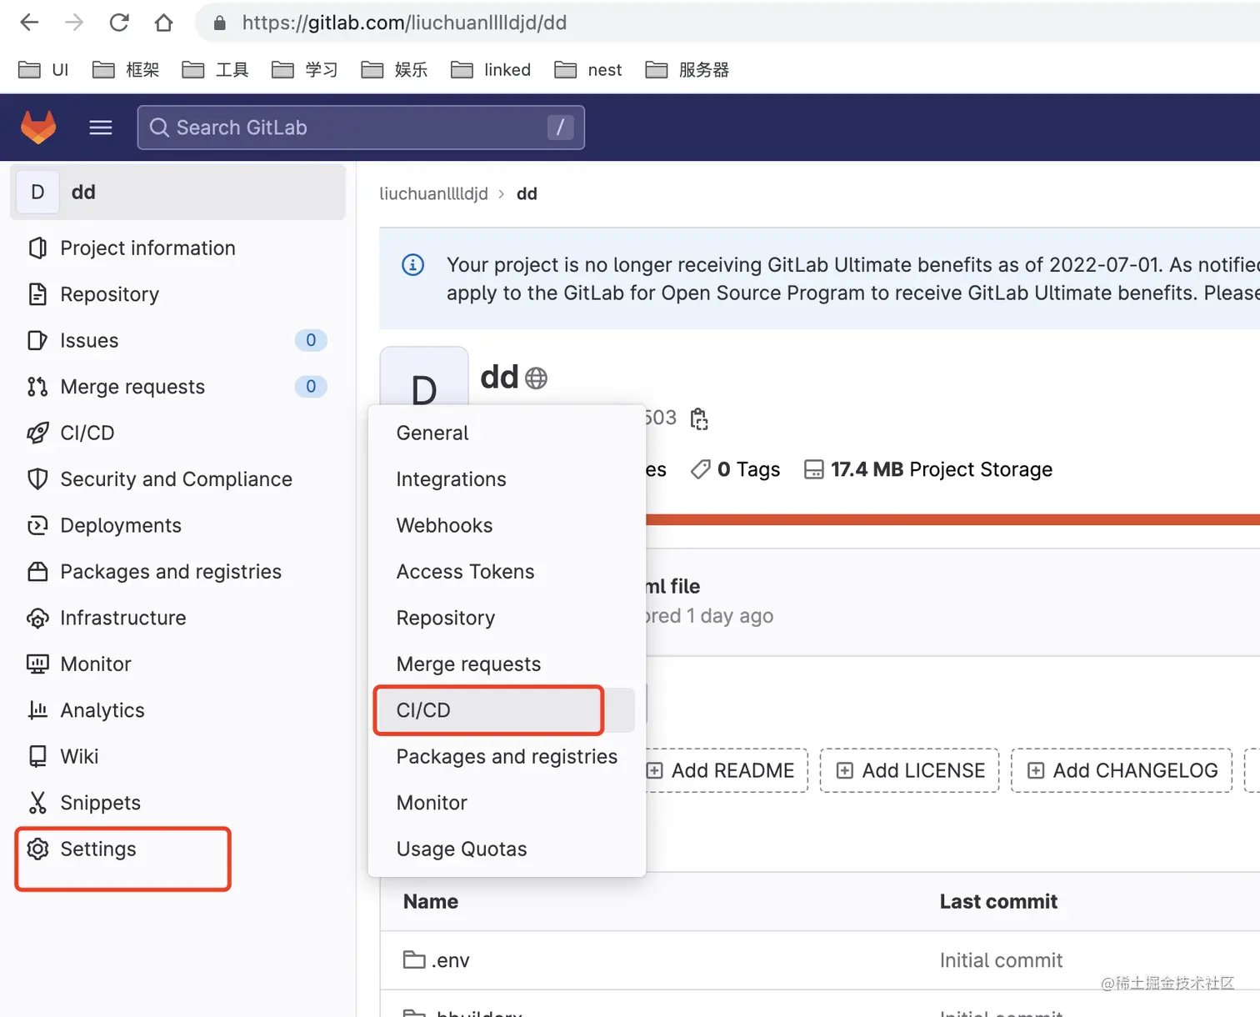Select Webhooks from the Settings flyout
Screen dimensions: 1260x1017
[507, 525]
